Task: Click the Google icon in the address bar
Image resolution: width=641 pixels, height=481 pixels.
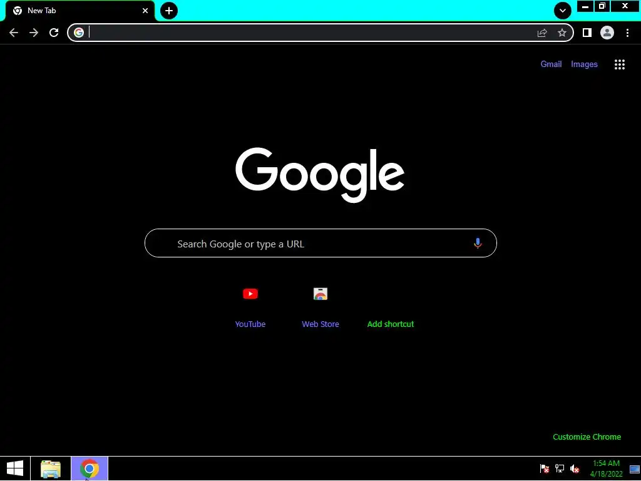Action: click(79, 33)
